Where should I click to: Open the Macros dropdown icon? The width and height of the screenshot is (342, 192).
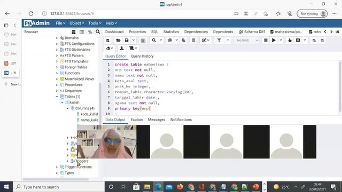click(133, 49)
